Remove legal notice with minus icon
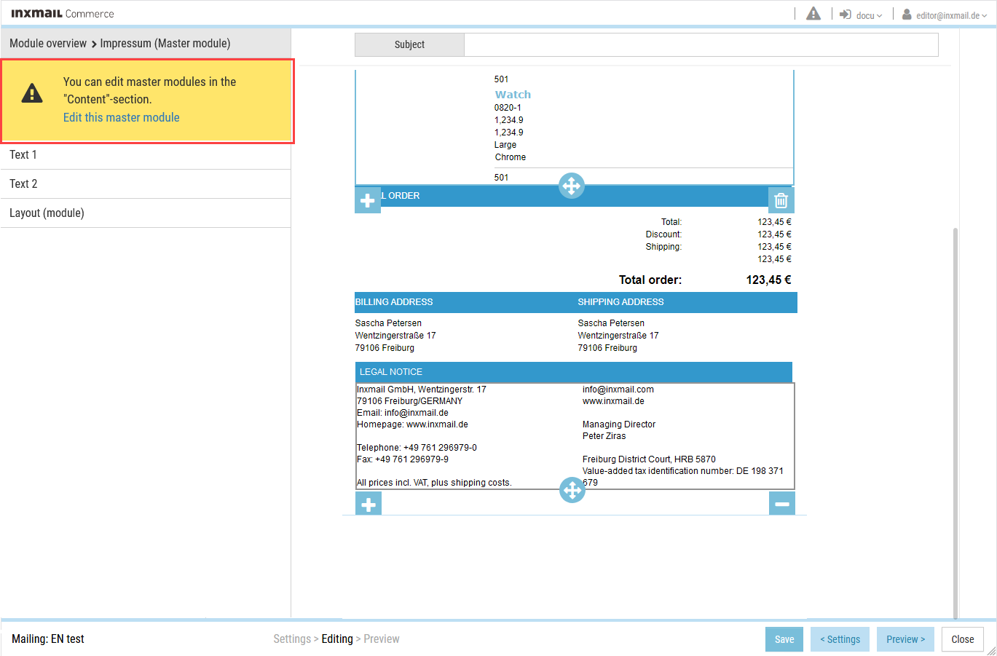 click(x=782, y=504)
